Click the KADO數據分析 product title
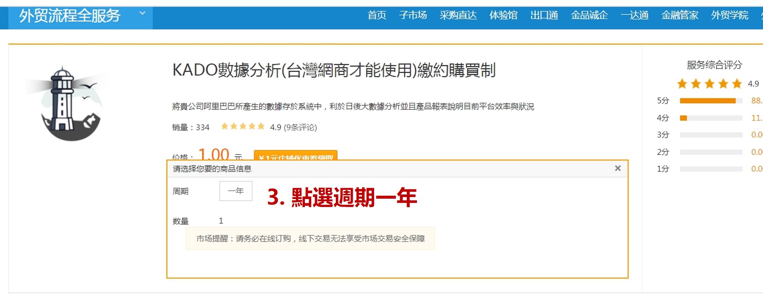763x302 pixels. (x=334, y=70)
